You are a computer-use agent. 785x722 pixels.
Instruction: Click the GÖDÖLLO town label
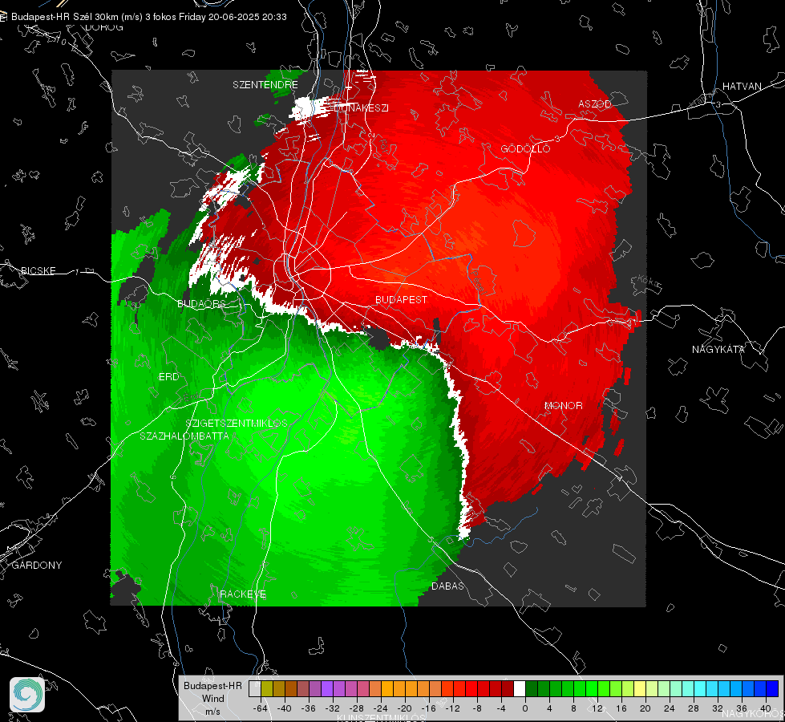tap(526, 148)
